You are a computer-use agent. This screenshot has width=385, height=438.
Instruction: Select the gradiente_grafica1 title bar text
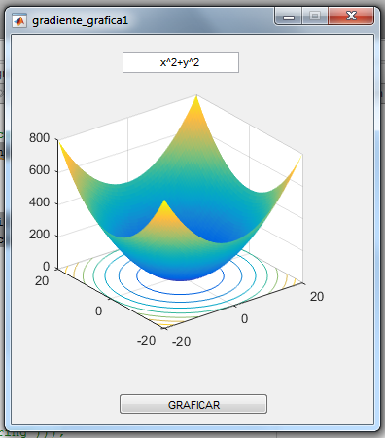pyautogui.click(x=80, y=20)
